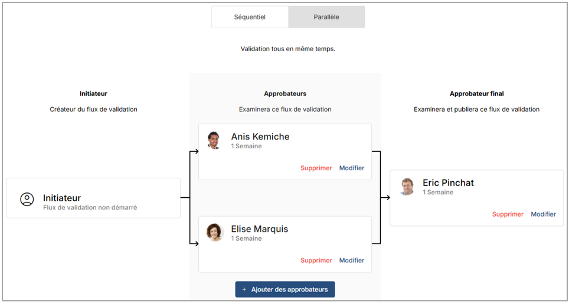
Task: Delete Elise Marquis via Supprimer
Action: click(x=316, y=261)
